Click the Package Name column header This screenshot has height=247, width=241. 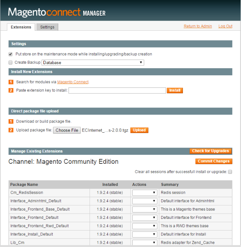[x=24, y=184]
